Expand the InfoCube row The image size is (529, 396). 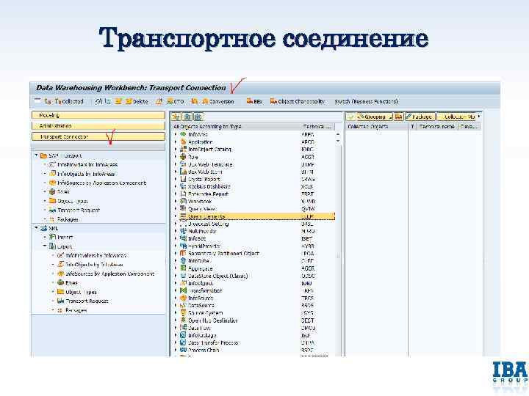pyautogui.click(x=176, y=261)
